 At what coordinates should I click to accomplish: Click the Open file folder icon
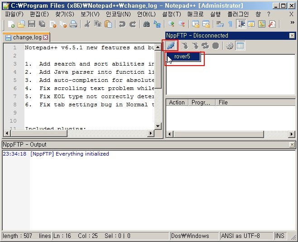click(21, 24)
